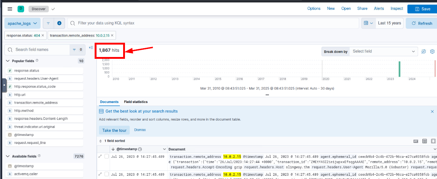Open a saved search via Open

pos(346,9)
